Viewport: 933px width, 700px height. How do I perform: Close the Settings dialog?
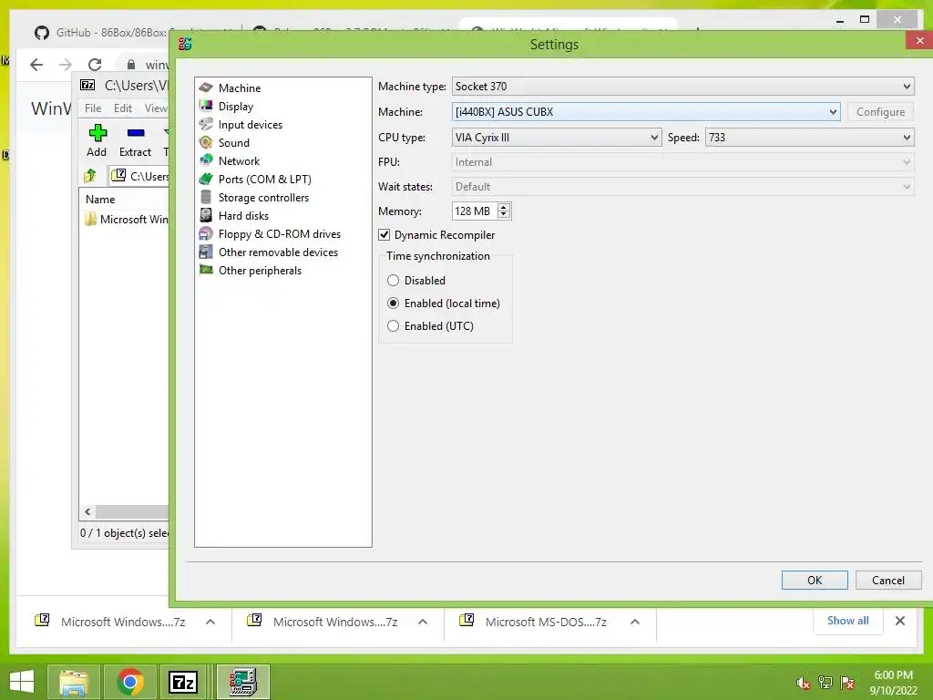click(x=919, y=40)
